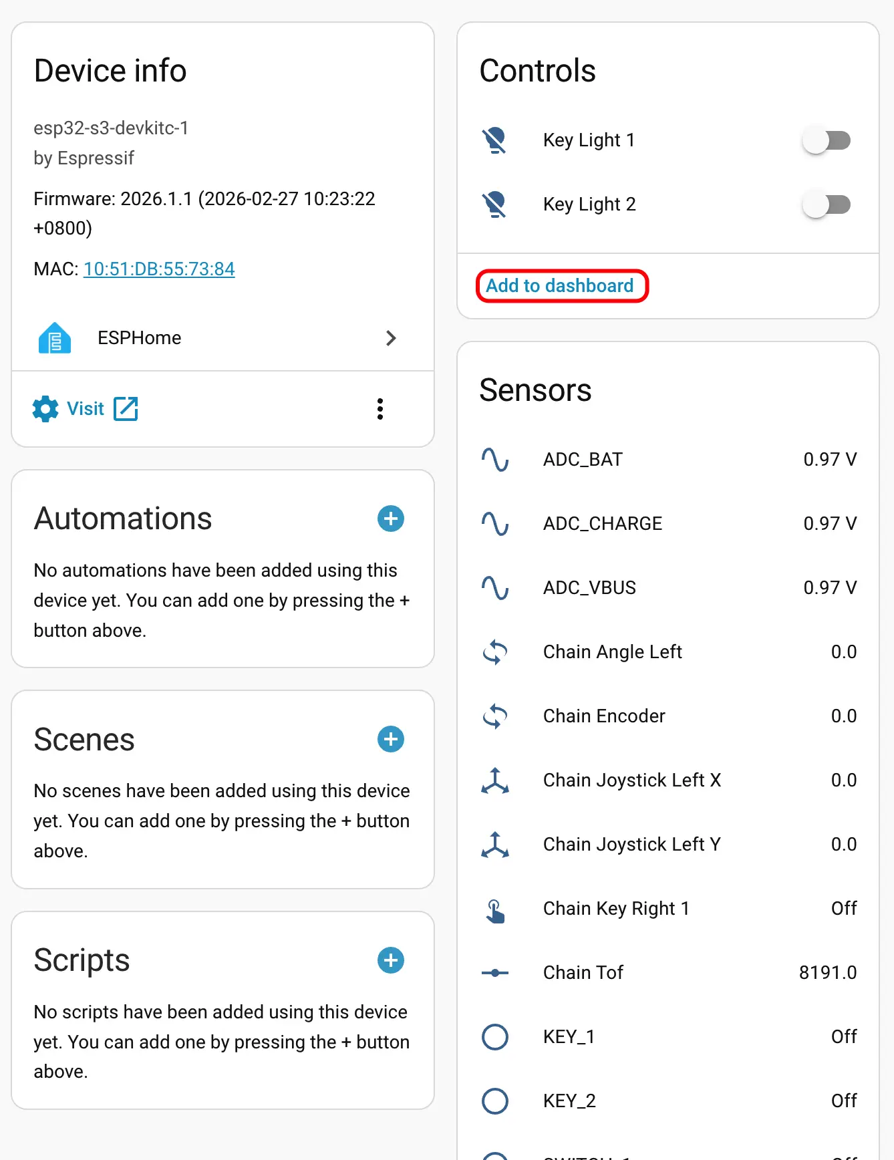894x1160 pixels.
Task: Add a new script with plus button
Action: [x=391, y=960]
